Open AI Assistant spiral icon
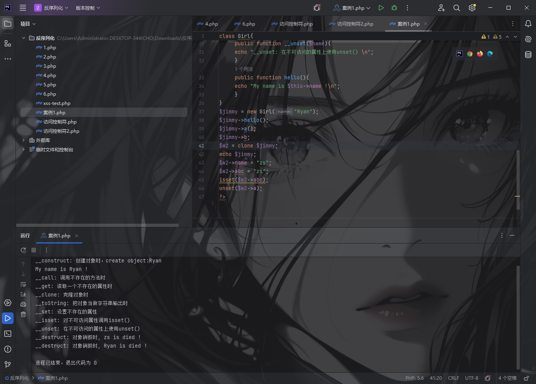Screen dimensions: 536x384 click(x=528, y=39)
